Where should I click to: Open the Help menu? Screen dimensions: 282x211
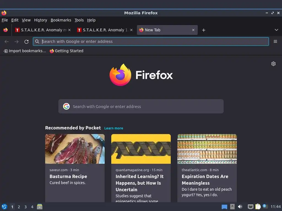coord(91,20)
